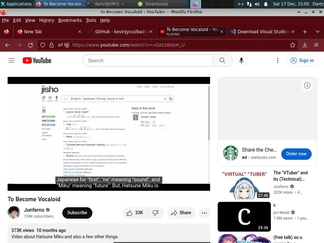Click ad info icon in sidebar
The width and height of the screenshot is (324, 243).
[307, 85]
